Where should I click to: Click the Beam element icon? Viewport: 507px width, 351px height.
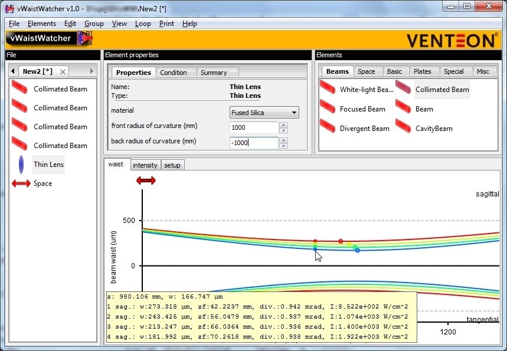point(403,107)
